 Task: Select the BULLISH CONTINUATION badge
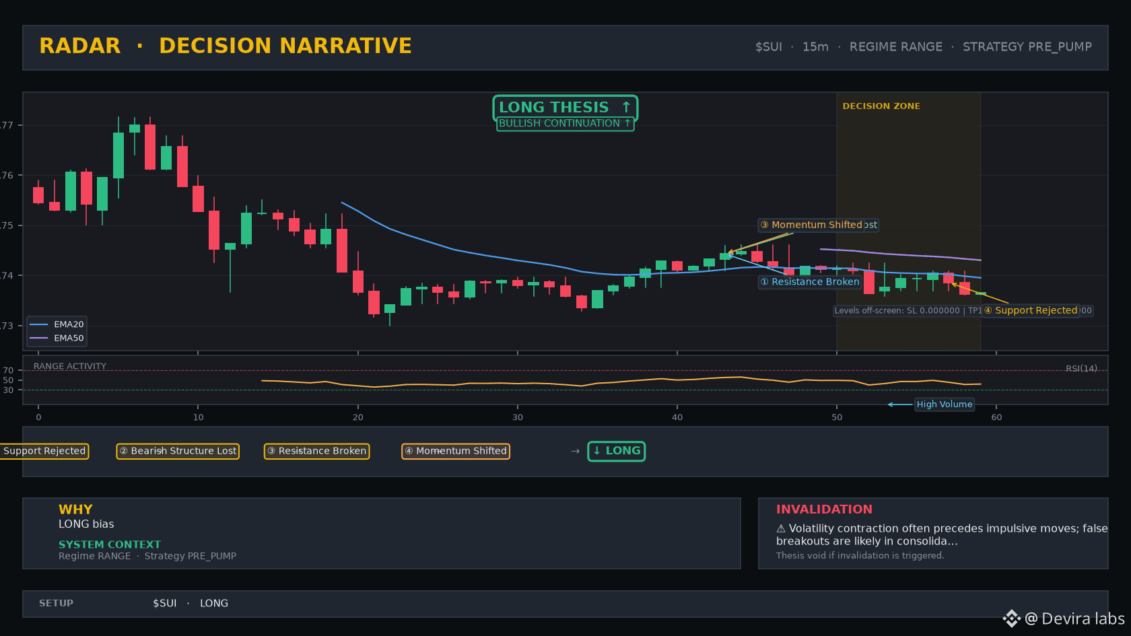point(565,124)
